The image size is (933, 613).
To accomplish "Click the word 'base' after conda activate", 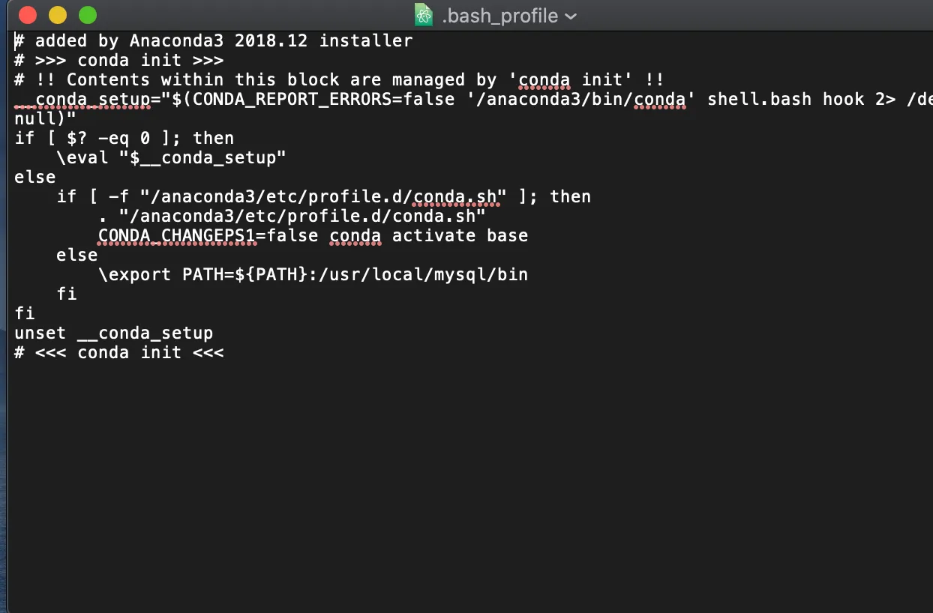I will [507, 235].
